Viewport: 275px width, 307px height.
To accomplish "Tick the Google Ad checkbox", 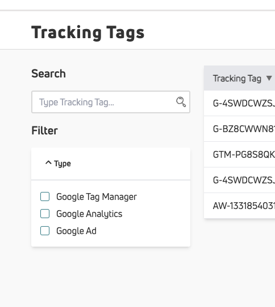I will (45, 231).
